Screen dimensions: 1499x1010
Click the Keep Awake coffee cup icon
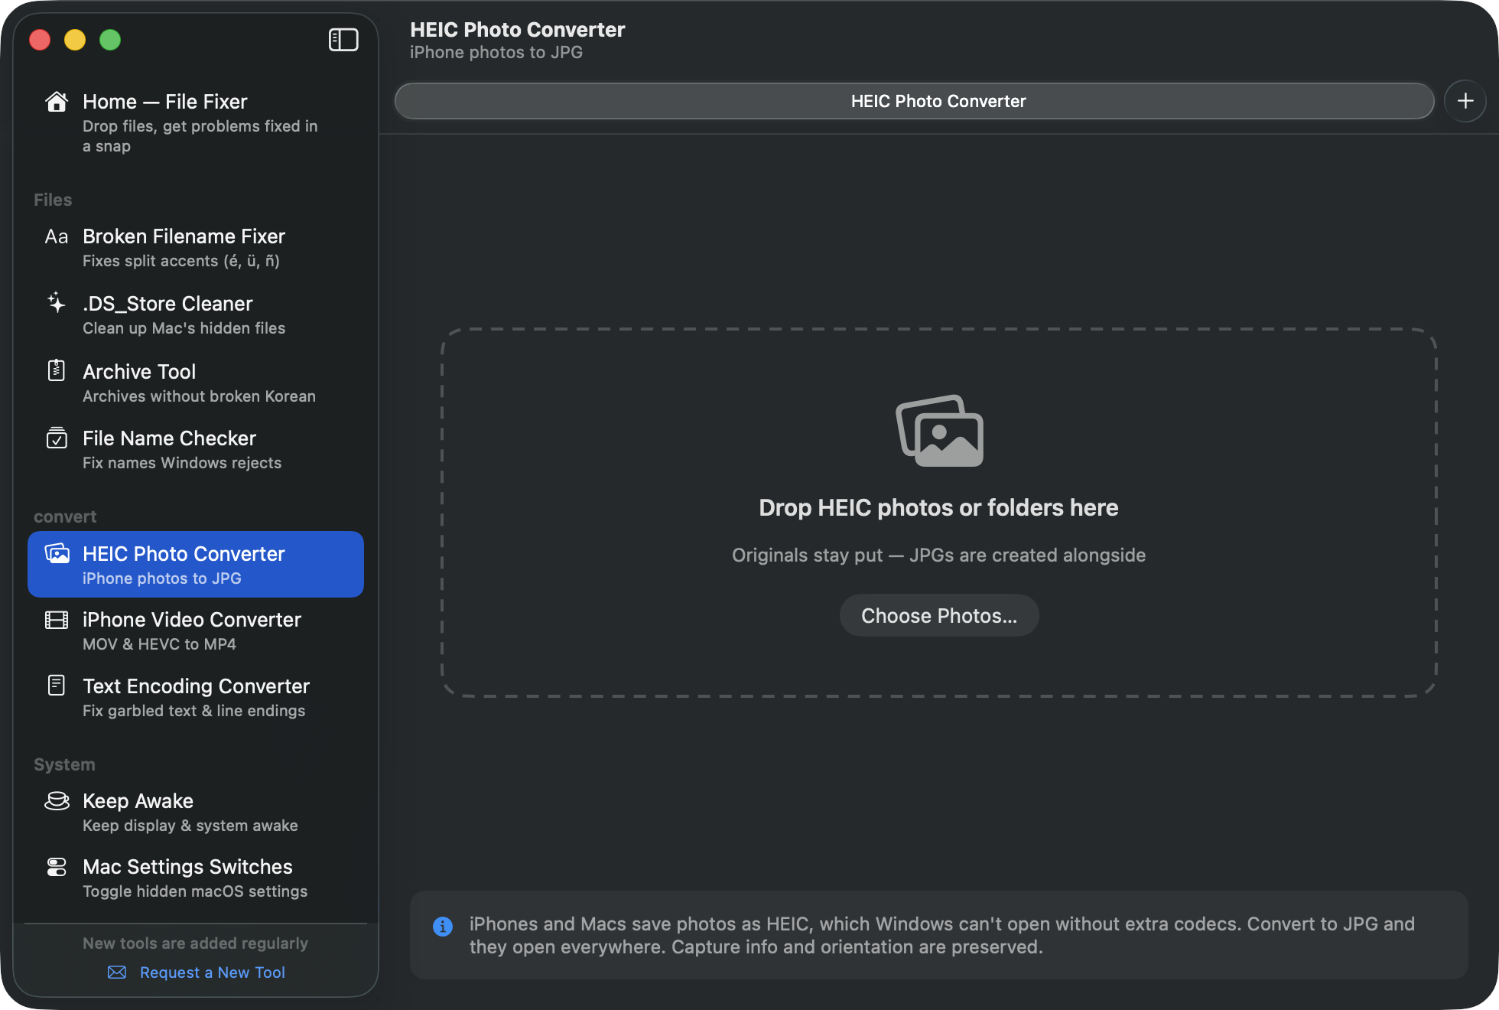57,800
